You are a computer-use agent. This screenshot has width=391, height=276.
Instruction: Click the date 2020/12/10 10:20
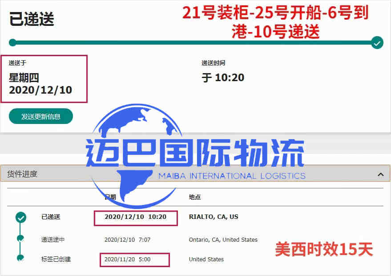tap(135, 217)
